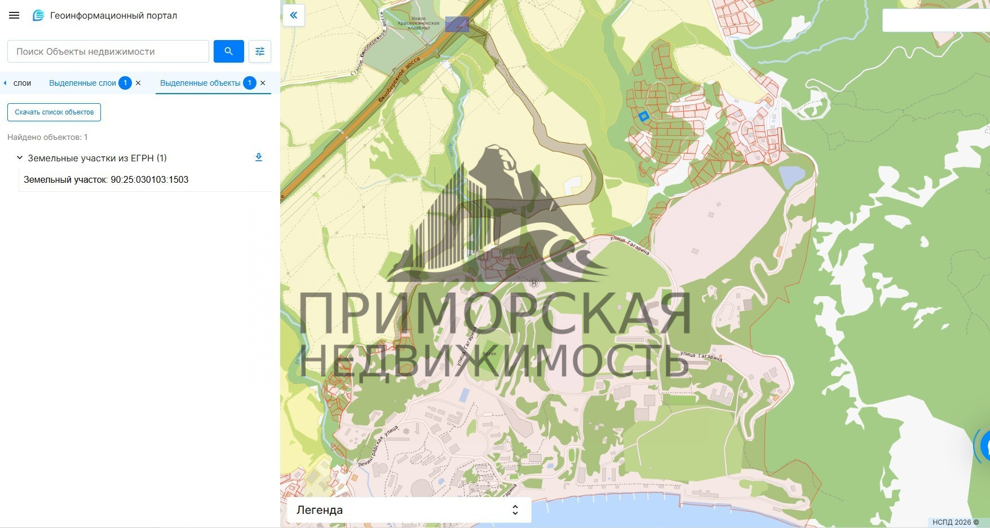Screen dimensions: 990x528
Task: Select land plot 90:25:030103:1503 in list
Action: pyautogui.click(x=106, y=180)
